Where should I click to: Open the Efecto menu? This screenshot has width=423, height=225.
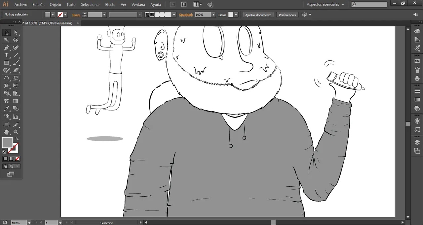(110, 5)
